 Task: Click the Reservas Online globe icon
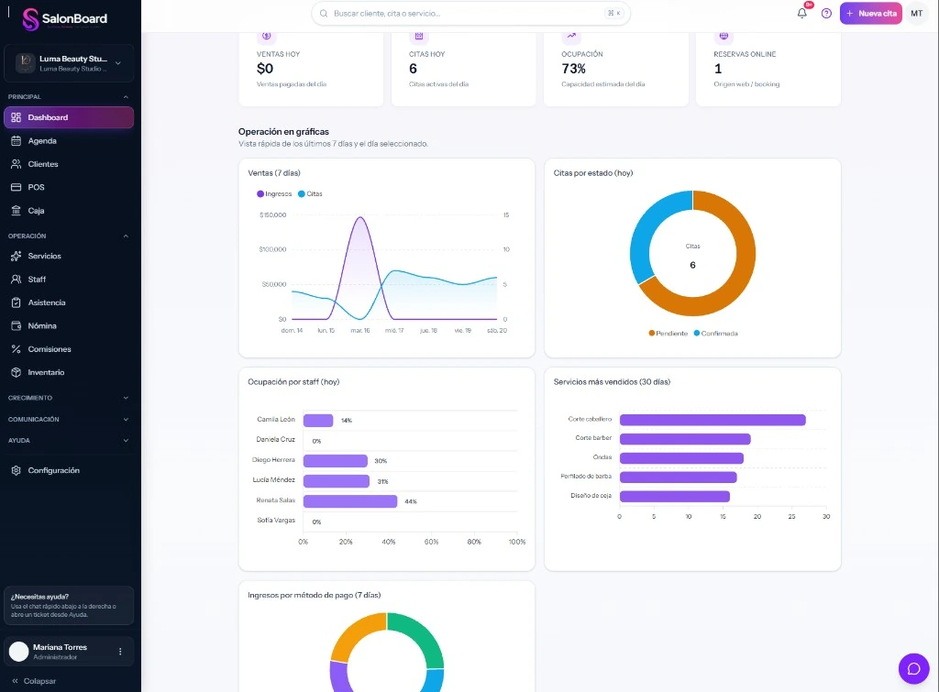724,36
